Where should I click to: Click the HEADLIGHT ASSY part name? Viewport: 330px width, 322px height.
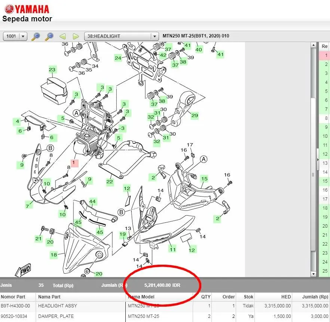point(58,306)
